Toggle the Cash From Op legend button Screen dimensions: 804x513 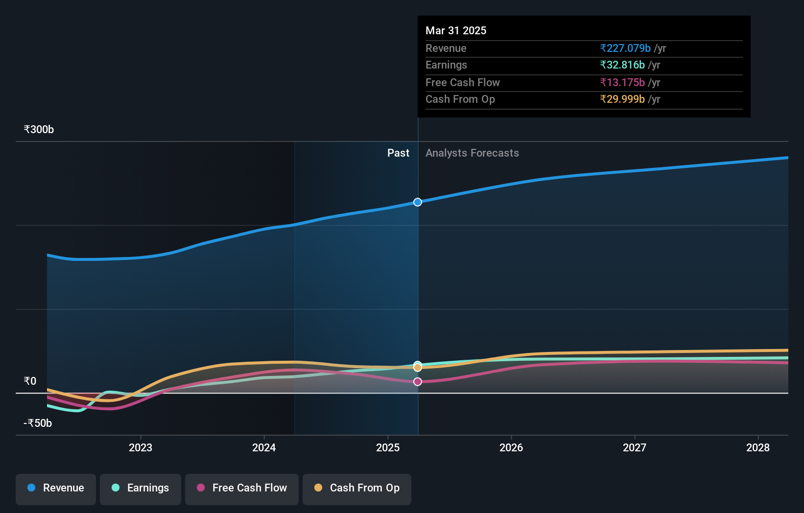pos(357,489)
